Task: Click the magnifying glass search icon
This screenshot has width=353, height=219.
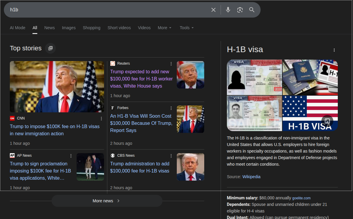Action: 252,10
